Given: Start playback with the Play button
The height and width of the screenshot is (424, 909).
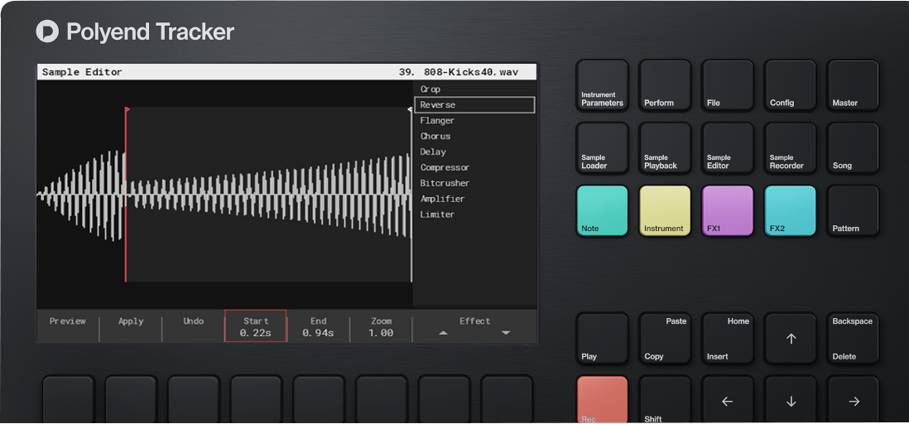Looking at the screenshot, I should pos(603,339).
